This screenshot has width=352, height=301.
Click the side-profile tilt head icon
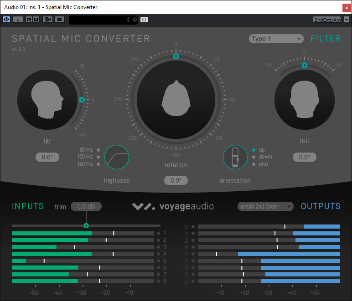click(x=47, y=100)
